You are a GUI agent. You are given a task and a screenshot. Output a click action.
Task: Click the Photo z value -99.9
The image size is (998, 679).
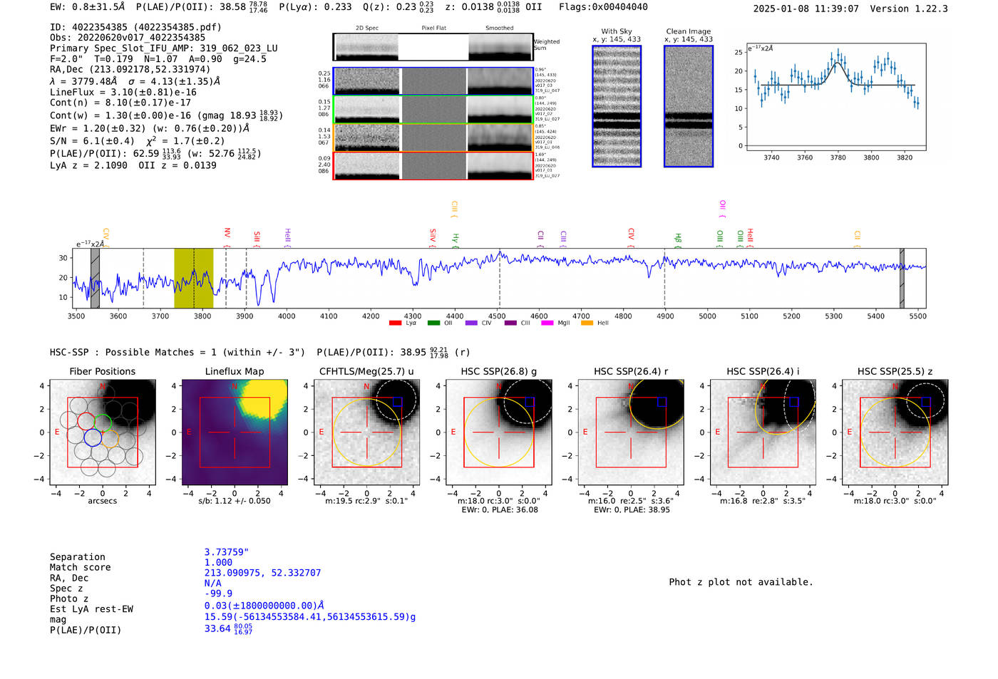[218, 594]
